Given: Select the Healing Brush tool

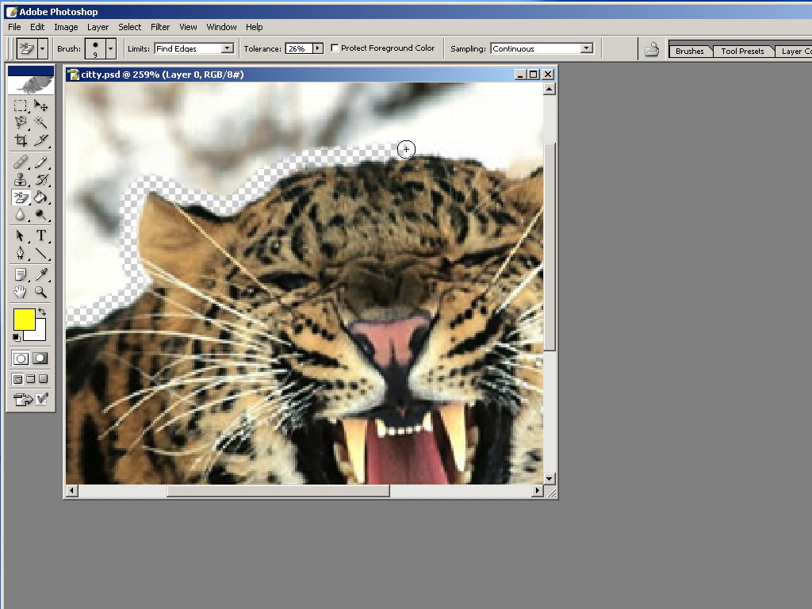Looking at the screenshot, I should coord(20,163).
